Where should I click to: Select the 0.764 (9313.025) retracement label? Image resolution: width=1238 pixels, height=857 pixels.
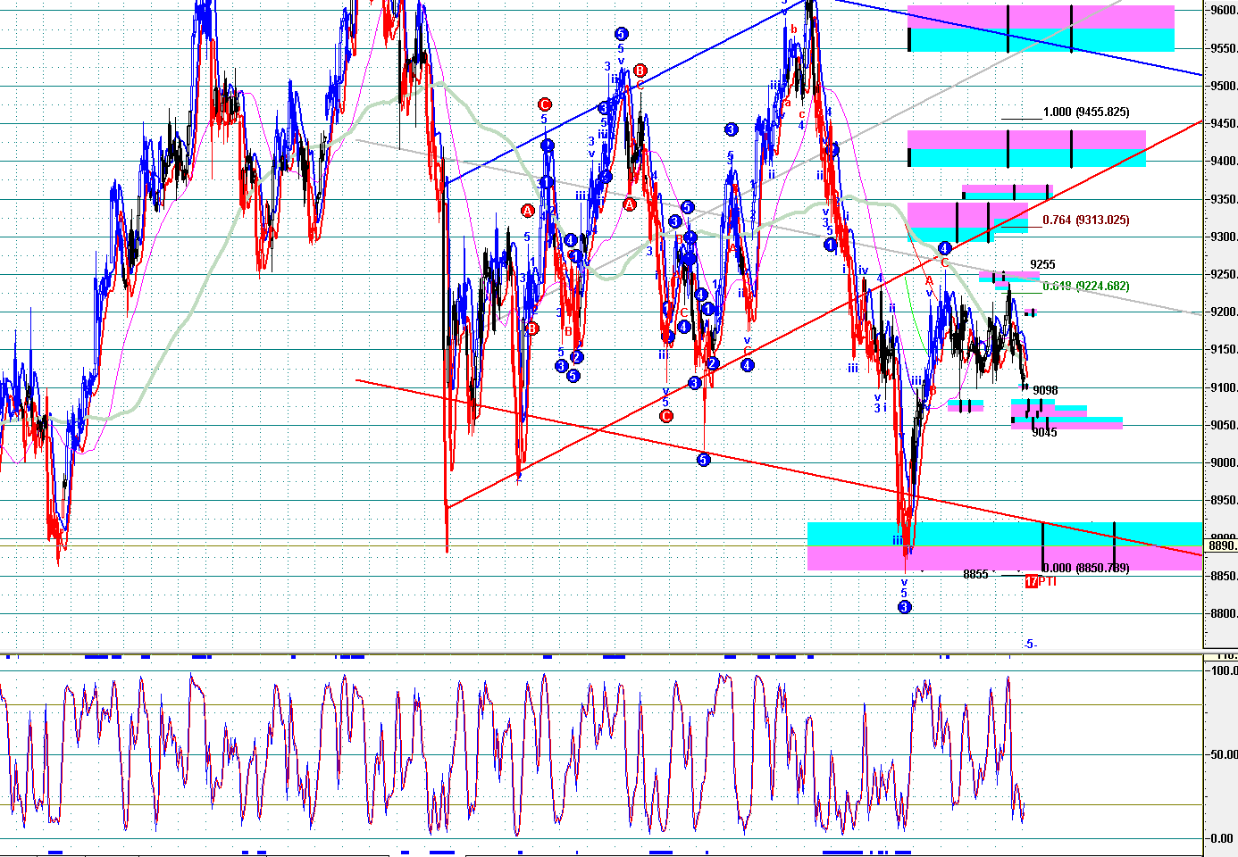(x=1086, y=220)
